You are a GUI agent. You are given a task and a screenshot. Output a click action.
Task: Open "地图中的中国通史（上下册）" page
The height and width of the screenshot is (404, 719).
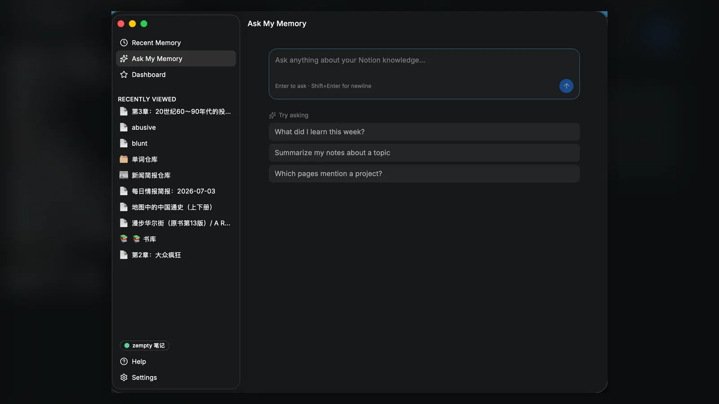[176, 207]
